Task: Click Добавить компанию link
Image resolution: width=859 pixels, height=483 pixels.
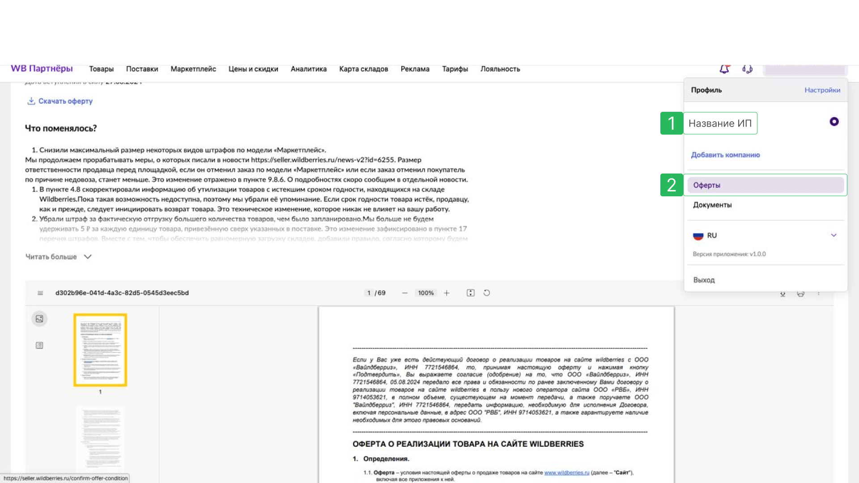Action: pyautogui.click(x=725, y=155)
